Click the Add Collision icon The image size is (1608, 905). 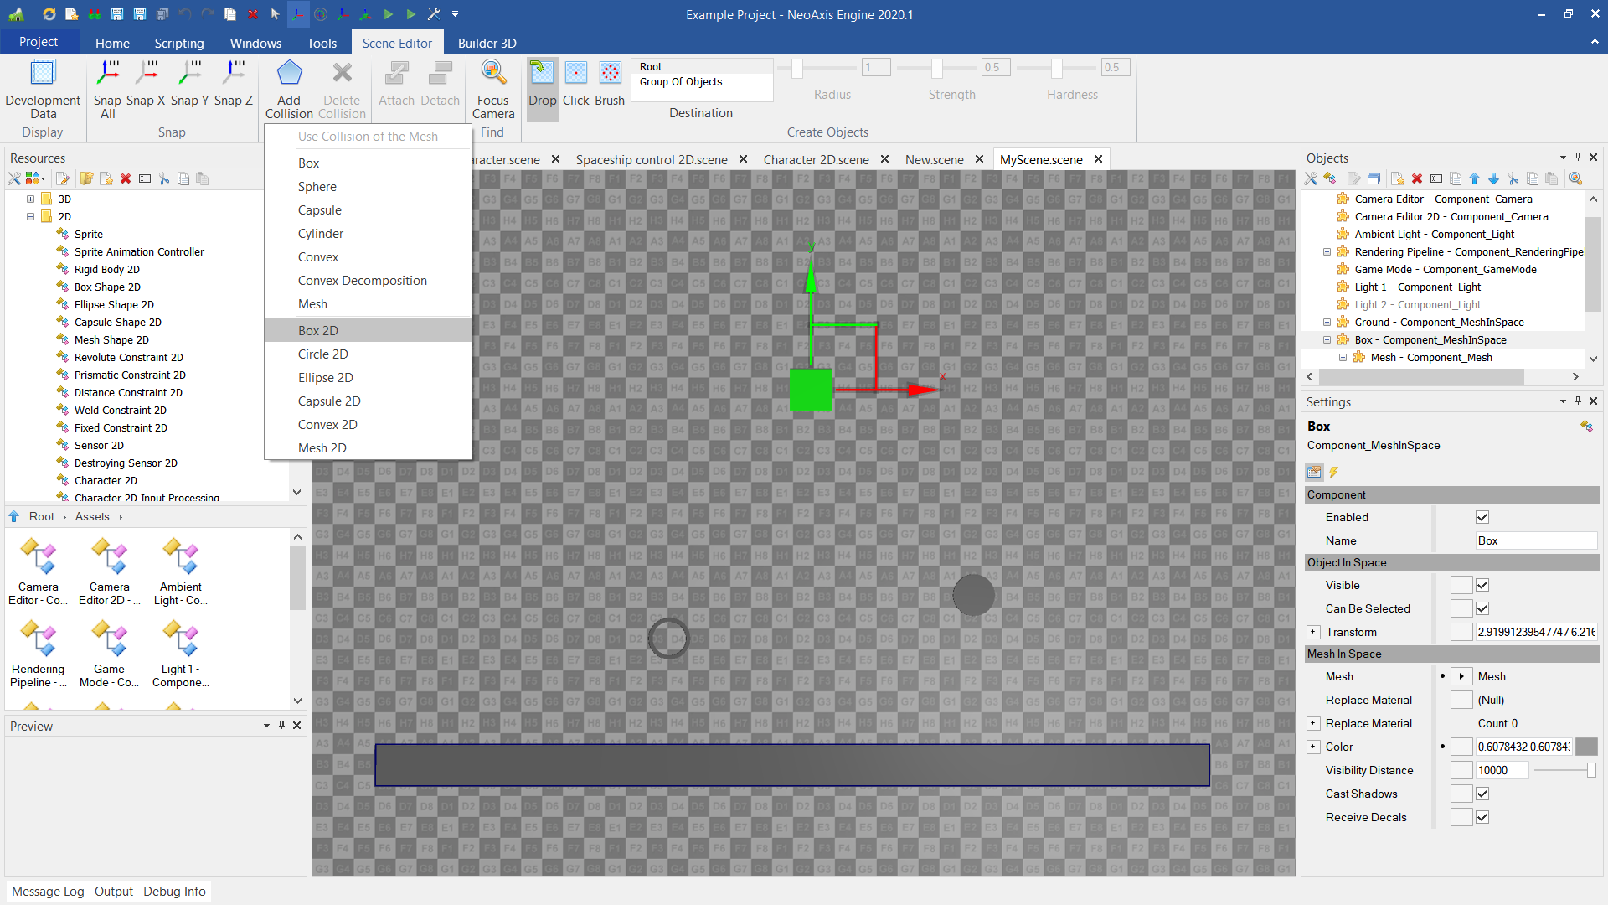[x=289, y=74]
